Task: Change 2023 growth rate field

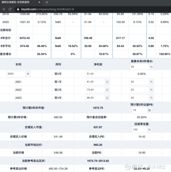Action: coord(139,98)
